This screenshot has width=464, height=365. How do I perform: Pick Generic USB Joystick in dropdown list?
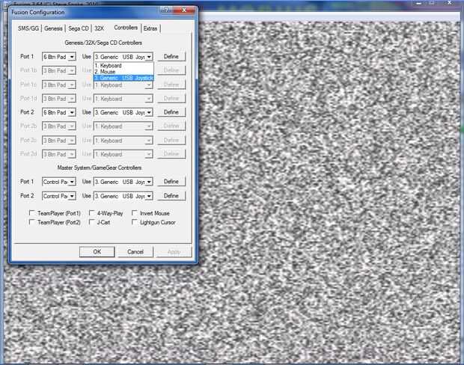point(123,78)
